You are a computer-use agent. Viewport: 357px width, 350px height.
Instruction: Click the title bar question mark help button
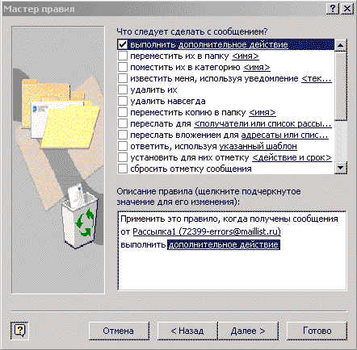pyautogui.click(x=333, y=9)
